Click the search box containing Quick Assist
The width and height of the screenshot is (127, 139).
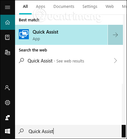point(68,131)
